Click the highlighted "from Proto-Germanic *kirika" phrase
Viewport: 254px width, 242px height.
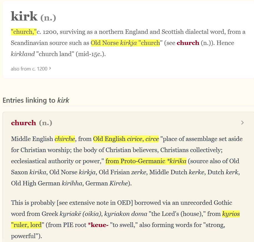[x=146, y=161]
